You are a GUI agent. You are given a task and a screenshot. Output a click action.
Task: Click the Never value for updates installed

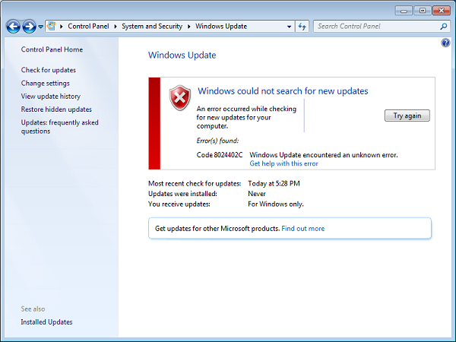coord(257,194)
